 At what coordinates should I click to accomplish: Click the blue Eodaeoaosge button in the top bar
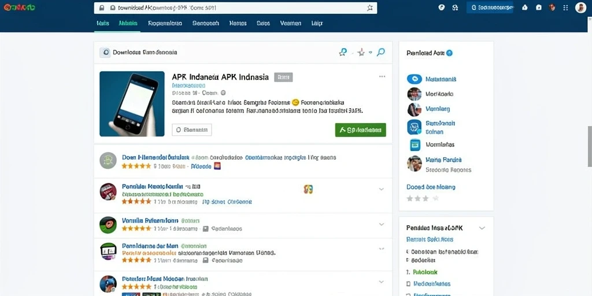(x=490, y=7)
